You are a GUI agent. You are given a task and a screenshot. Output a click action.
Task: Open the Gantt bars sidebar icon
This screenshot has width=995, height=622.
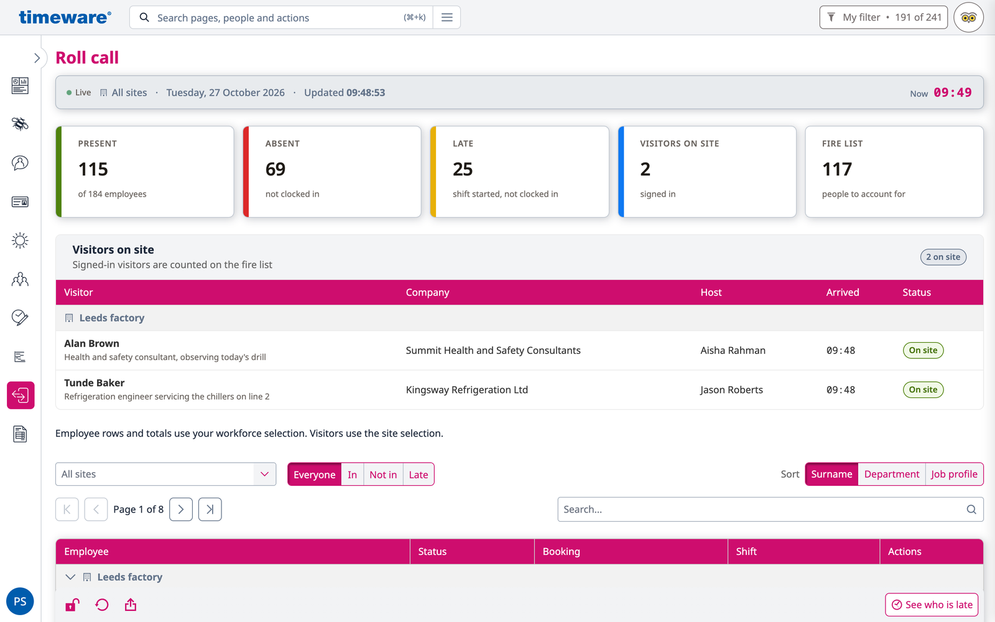(x=20, y=356)
